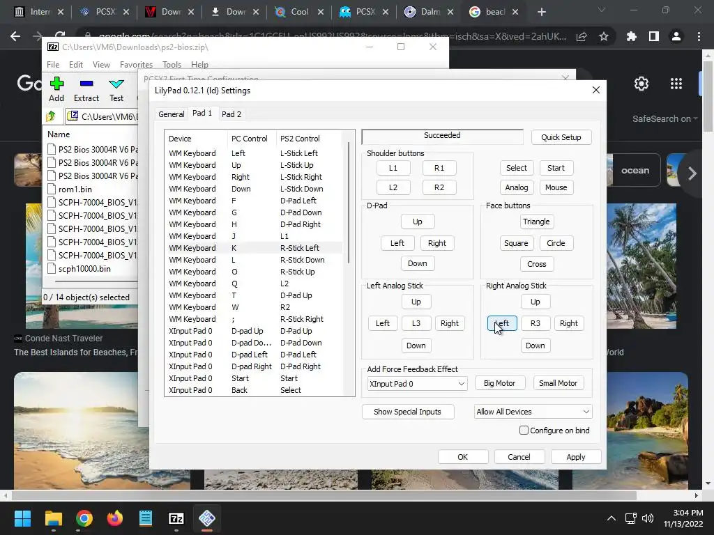
Task: Click the Small Motor button
Action: [x=558, y=384]
